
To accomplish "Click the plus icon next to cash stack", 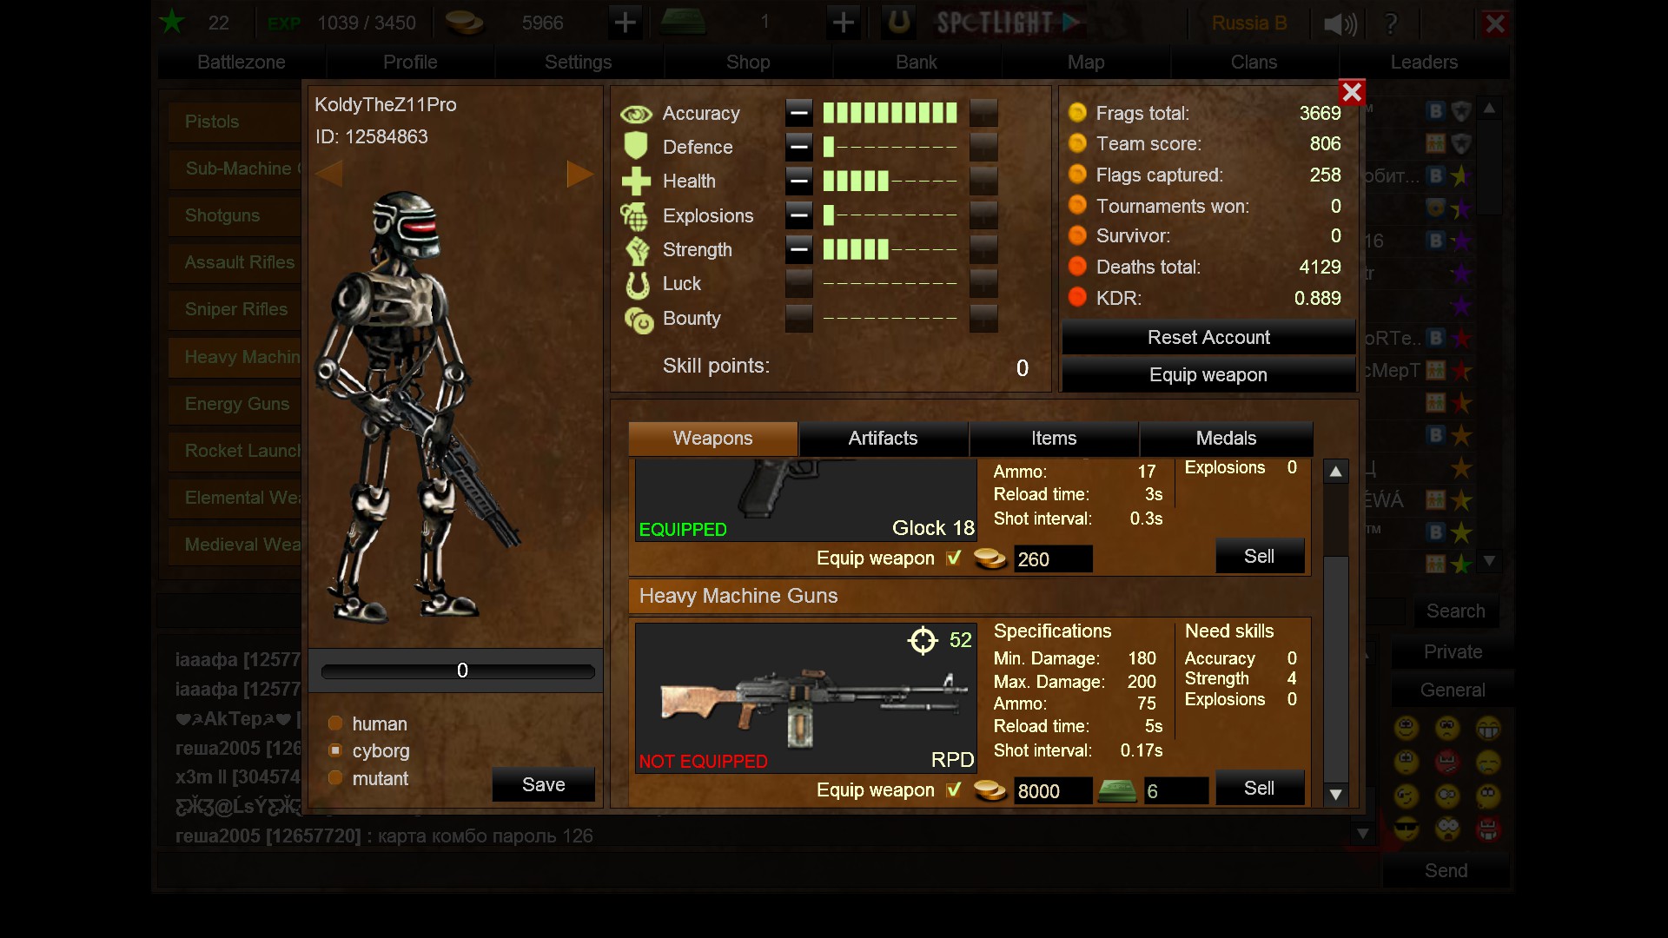I will click(x=843, y=23).
